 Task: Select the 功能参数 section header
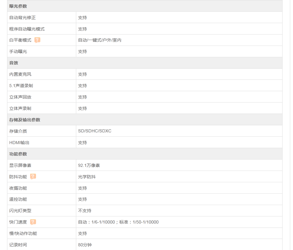pyautogui.click(x=145, y=154)
